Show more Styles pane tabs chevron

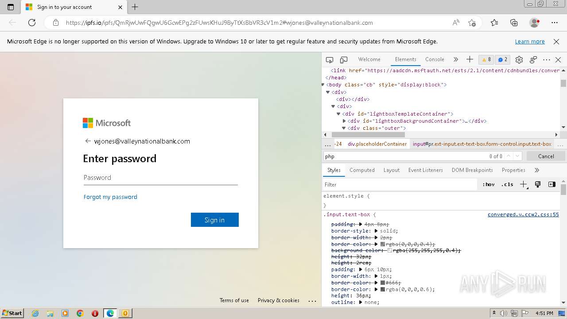[537, 170]
